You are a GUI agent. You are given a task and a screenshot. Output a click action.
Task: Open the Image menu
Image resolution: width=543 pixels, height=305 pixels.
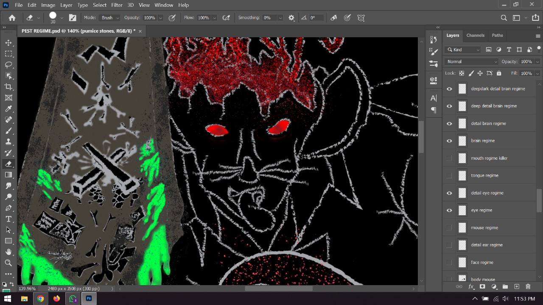(x=48, y=5)
